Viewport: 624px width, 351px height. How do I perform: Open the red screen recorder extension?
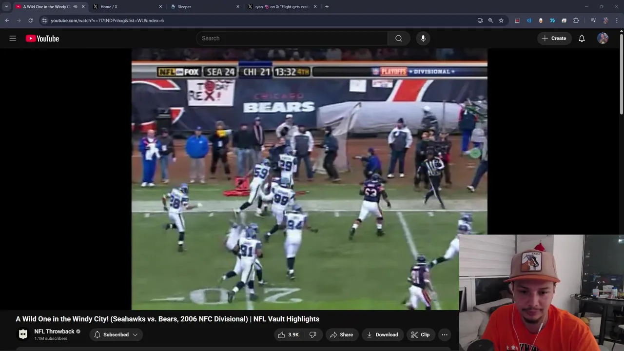[x=517, y=20]
